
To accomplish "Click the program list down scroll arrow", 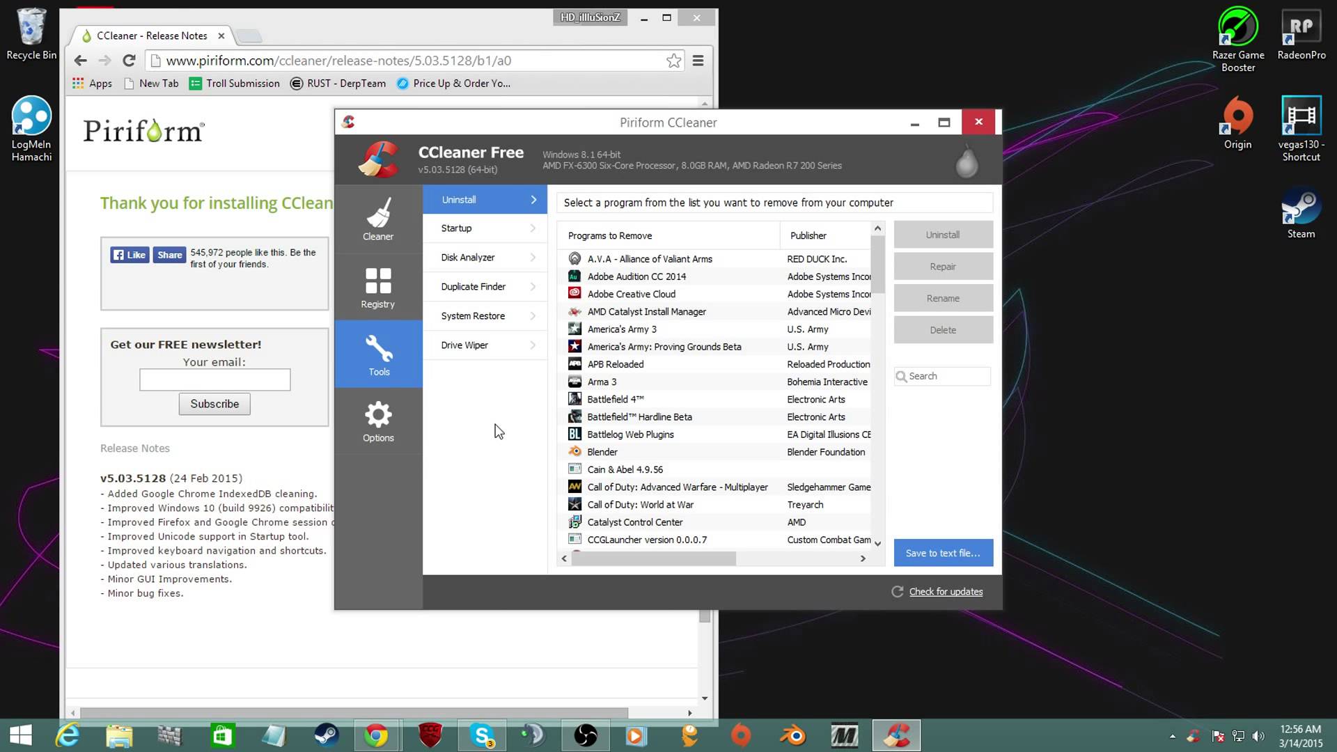I will pyautogui.click(x=877, y=544).
